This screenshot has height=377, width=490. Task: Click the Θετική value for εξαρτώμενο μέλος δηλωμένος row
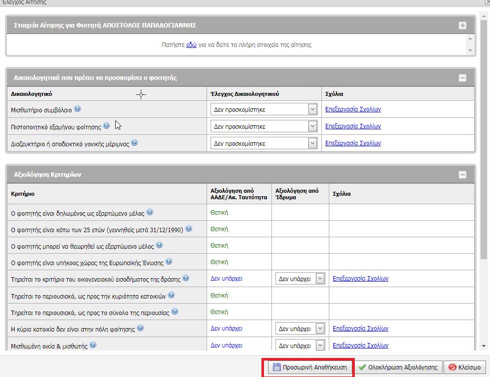(219, 213)
